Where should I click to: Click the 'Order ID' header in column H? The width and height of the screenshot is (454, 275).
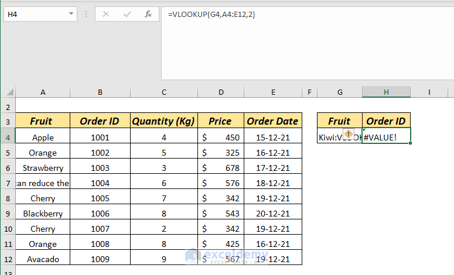(386, 121)
